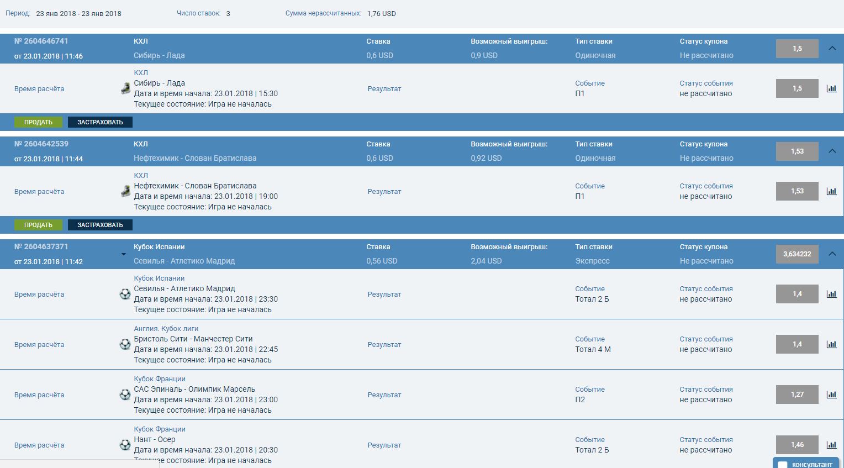Click САС Эпиналь - Олимпик Марсель match name
The width and height of the screenshot is (844, 468).
[194, 389]
